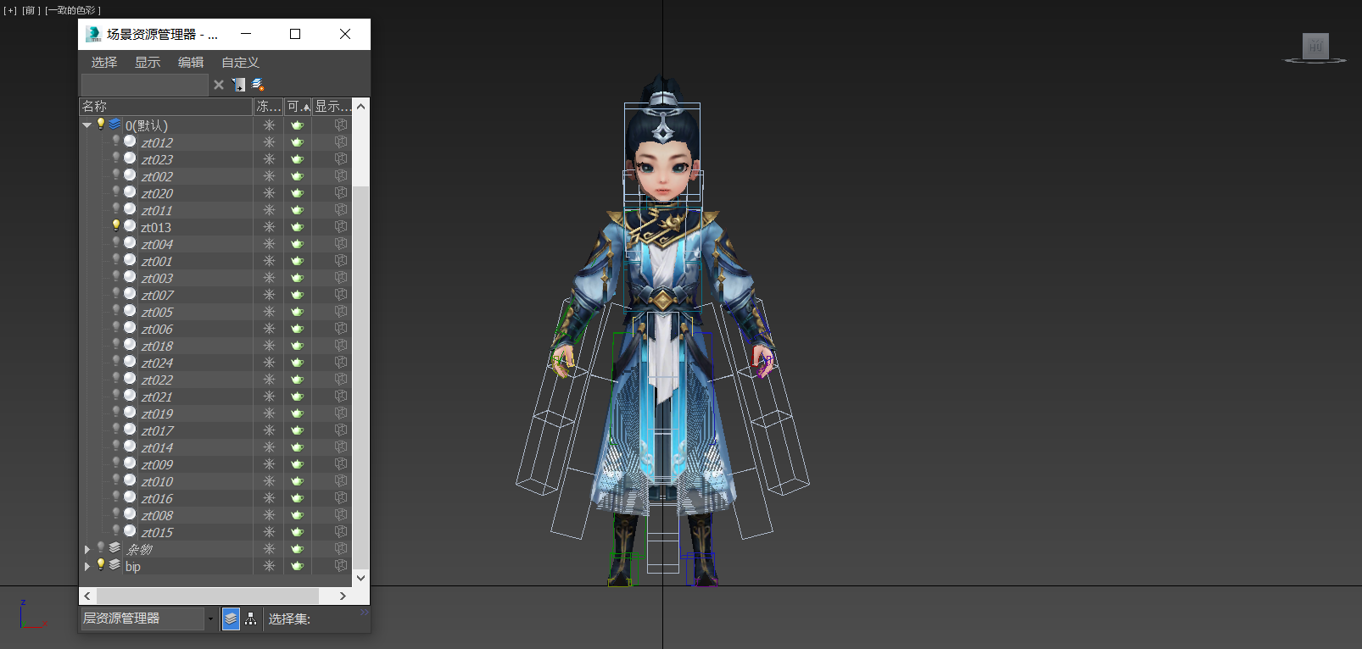1362x649 pixels.
Task: Toggle freeze snowflake for bip layer
Action: tap(269, 566)
